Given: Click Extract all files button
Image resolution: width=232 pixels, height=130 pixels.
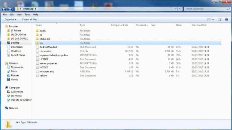Looking at the screenshot, I should pos(29,20).
